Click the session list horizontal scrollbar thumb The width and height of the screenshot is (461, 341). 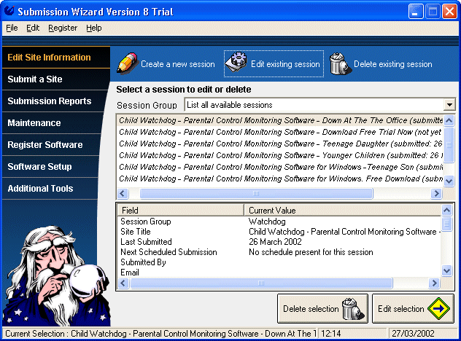click(x=256, y=193)
